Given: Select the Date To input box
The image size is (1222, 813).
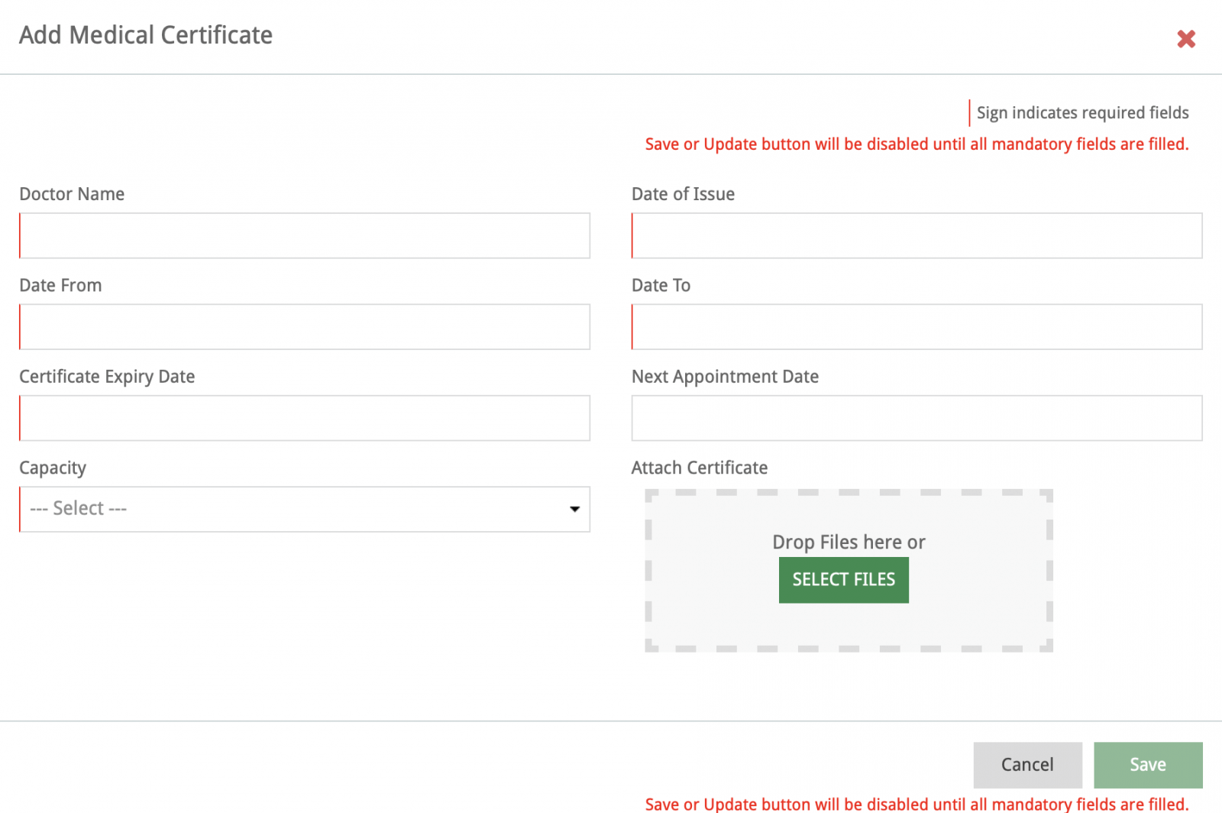Looking at the screenshot, I should tap(916, 327).
